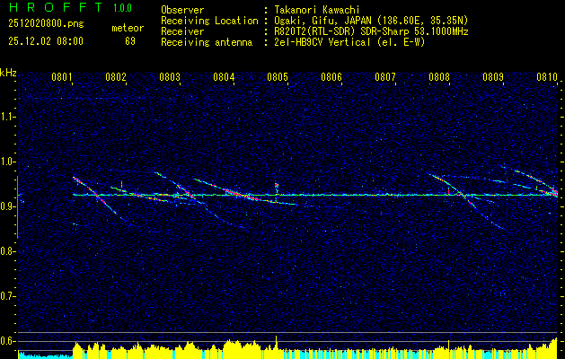Click the R820T2(RTL-SDR) SDR-Sharp 53.1000MHz text
Viewport: 565px width, 359px height.
pyautogui.click(x=372, y=31)
